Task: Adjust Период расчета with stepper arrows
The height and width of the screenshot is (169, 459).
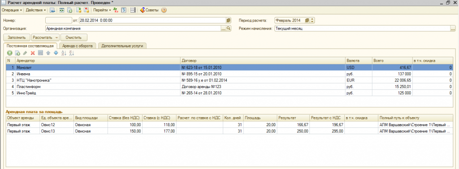Action: 312,21
